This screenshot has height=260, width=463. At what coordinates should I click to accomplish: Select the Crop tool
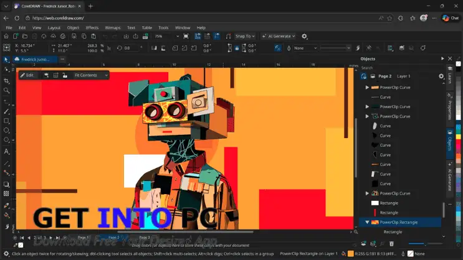[6, 81]
